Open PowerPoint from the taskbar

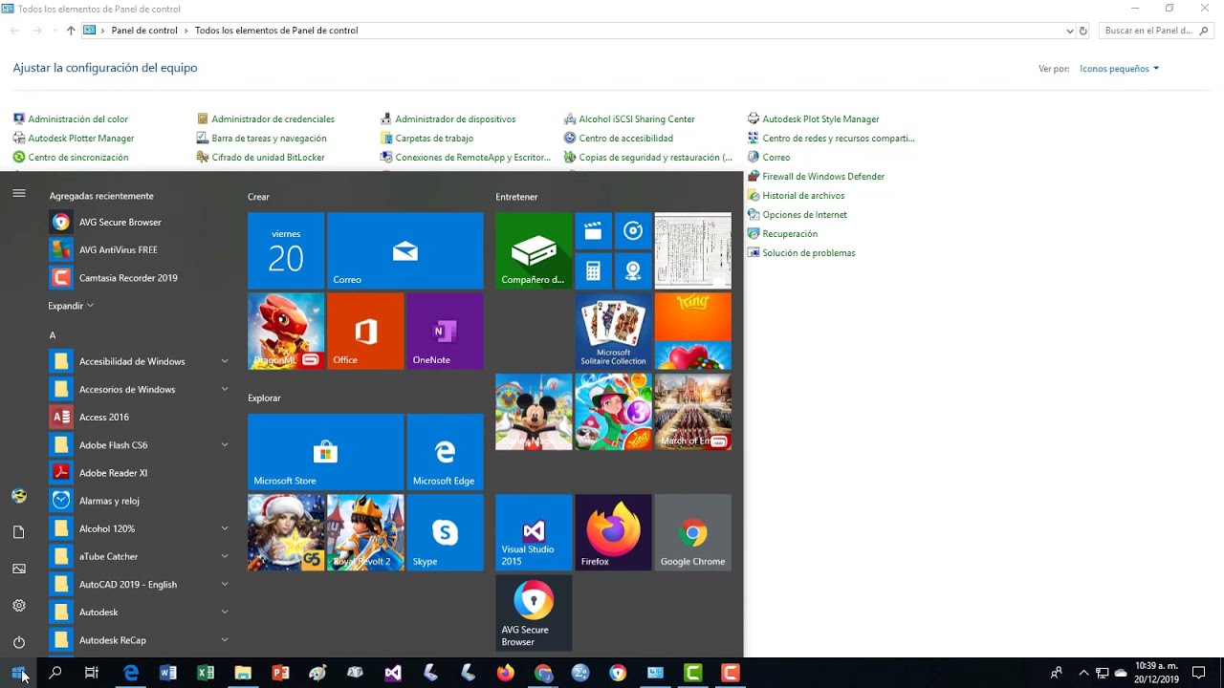(x=280, y=673)
